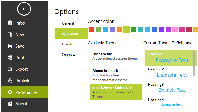The width and height of the screenshot is (198, 112).
Task: Pick the crimson accent color swatch
Action: [x=189, y=29]
